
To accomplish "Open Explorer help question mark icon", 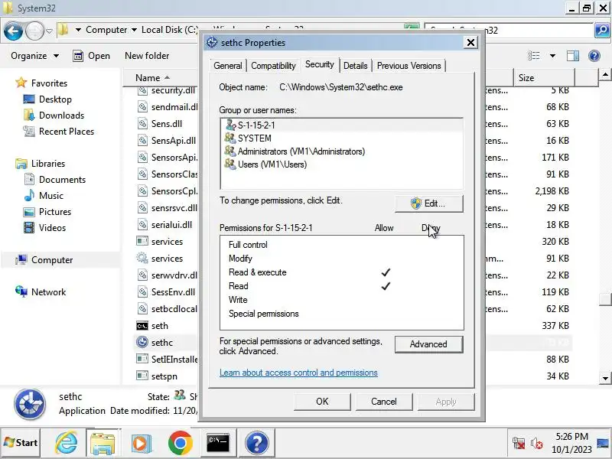I will click(x=594, y=56).
